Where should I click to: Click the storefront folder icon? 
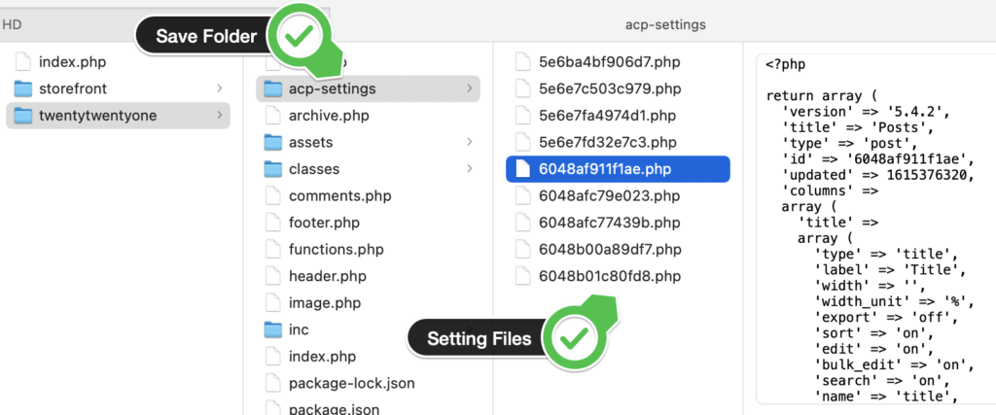pos(22,89)
